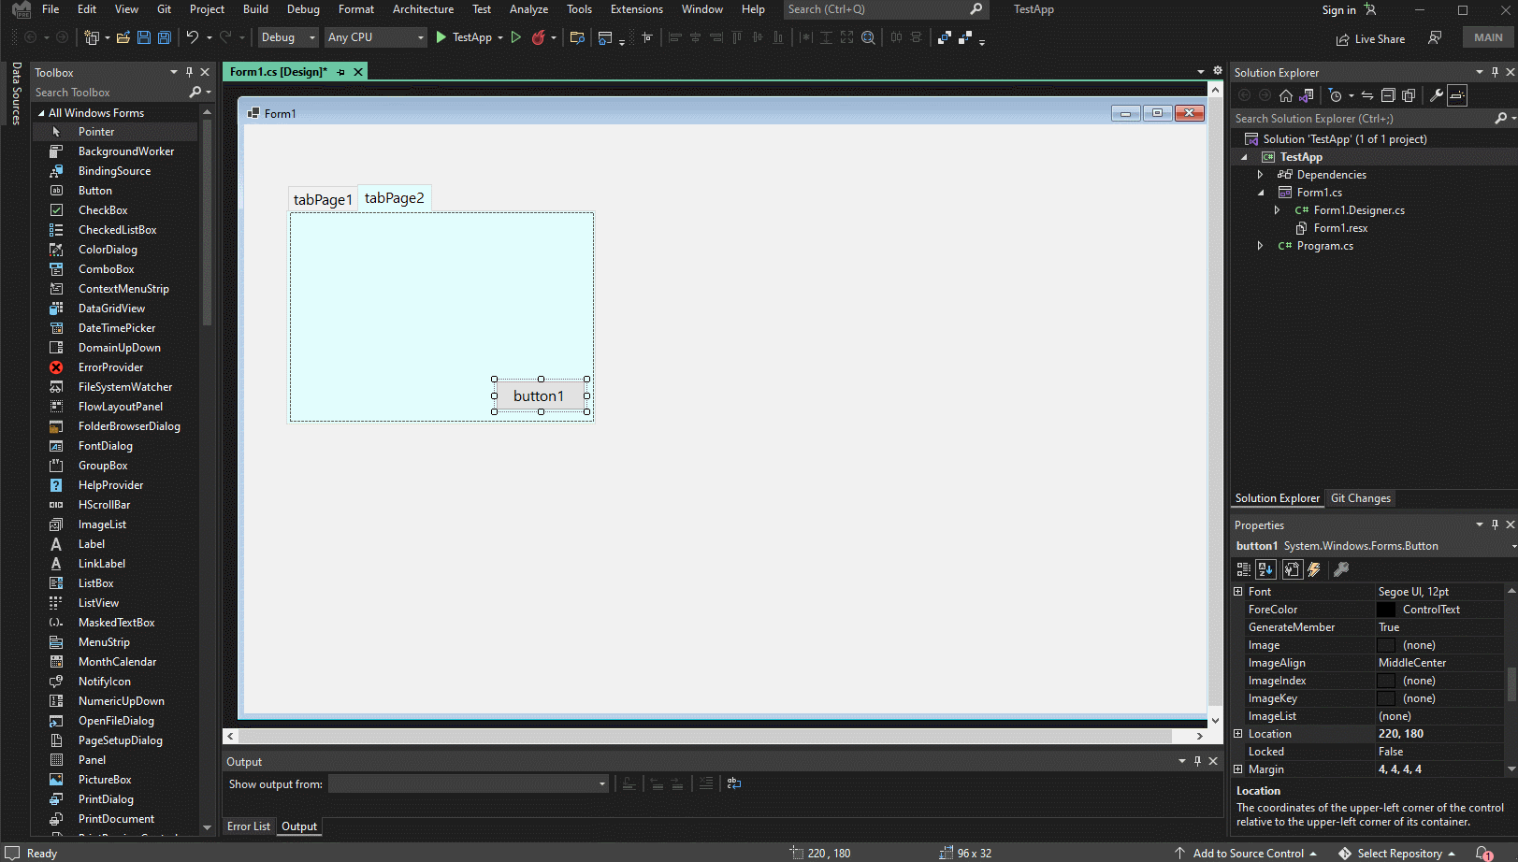
Task: Sort properties alphabetically in Properties panel
Action: [x=1265, y=569]
